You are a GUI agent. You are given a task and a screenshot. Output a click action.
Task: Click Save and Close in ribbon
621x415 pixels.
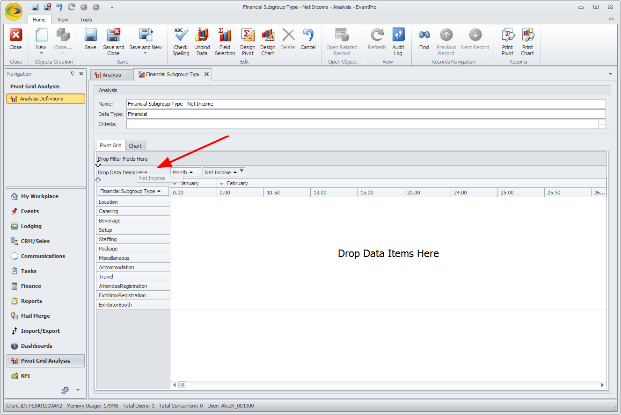point(114,42)
